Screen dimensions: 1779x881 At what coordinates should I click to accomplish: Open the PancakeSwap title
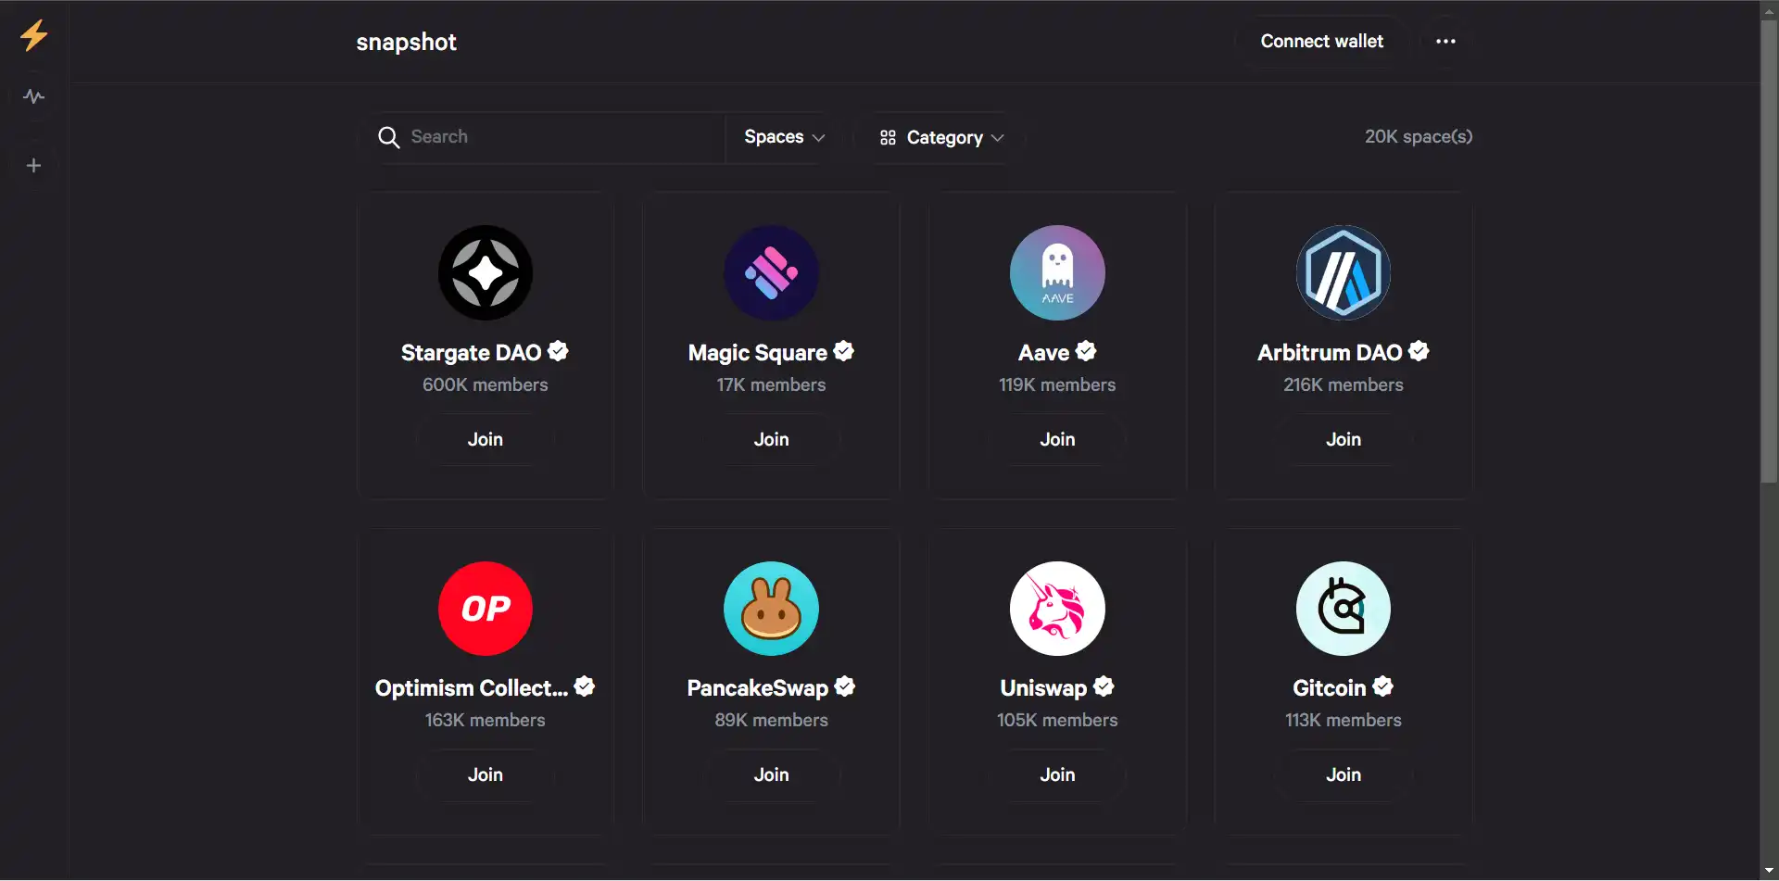click(757, 688)
